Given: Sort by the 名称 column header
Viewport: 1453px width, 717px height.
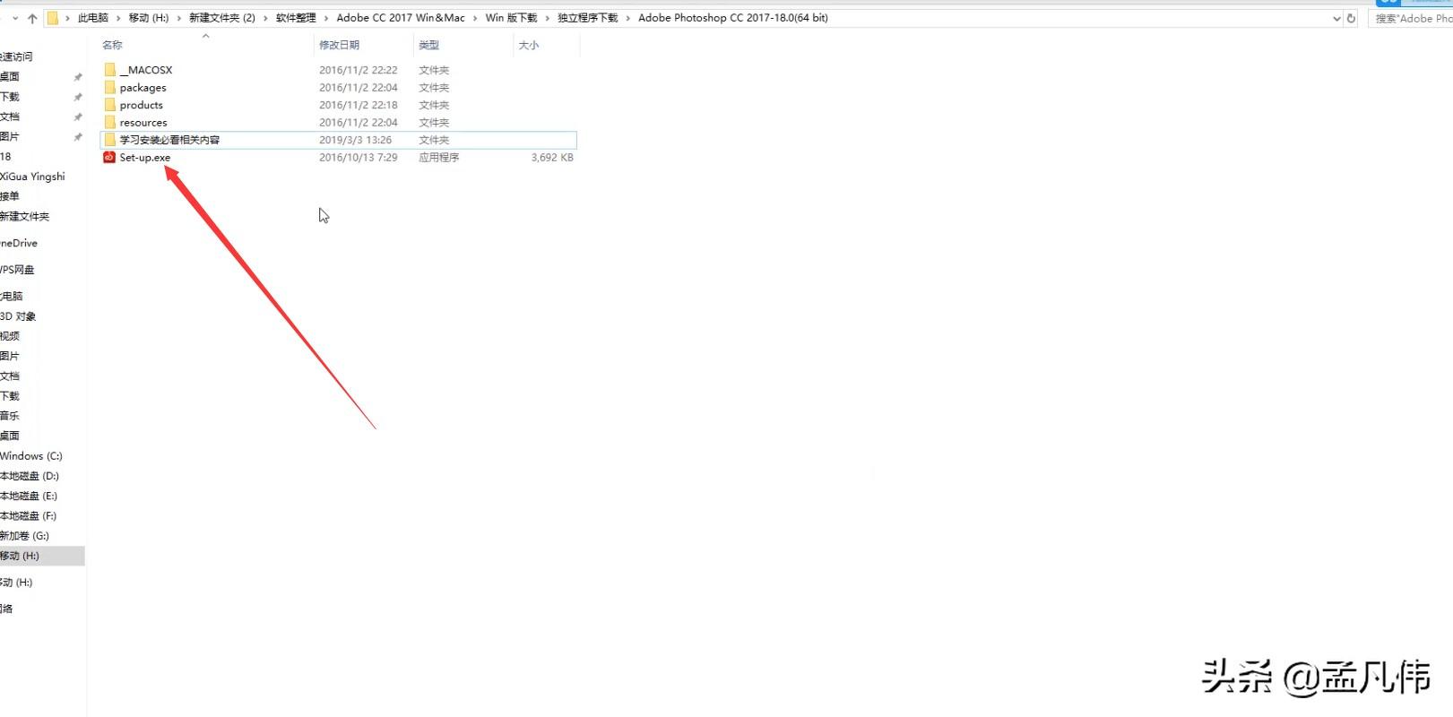Looking at the screenshot, I should (112, 45).
